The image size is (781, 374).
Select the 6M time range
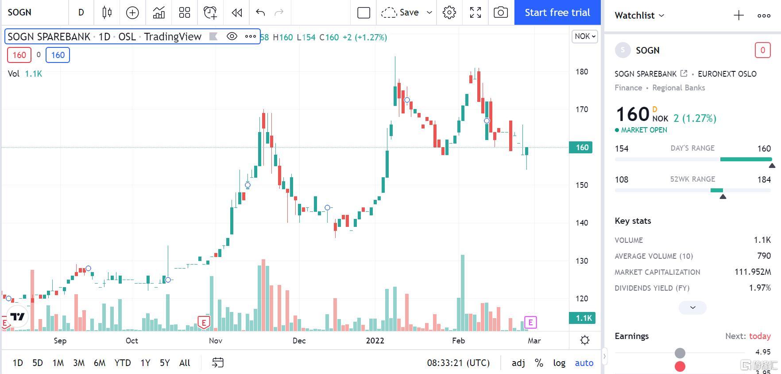pyautogui.click(x=100, y=363)
